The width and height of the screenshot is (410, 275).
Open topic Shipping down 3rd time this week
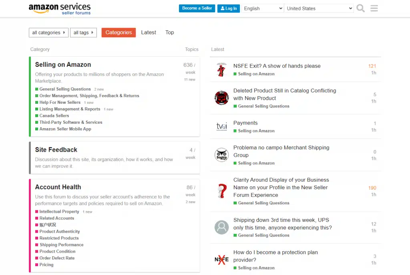pos(283,224)
